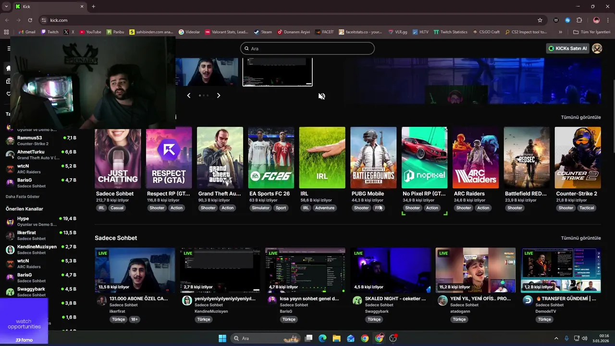Open the tab search dropdown arrow
Image resolution: width=615 pixels, height=346 pixels.
[x=6, y=6]
